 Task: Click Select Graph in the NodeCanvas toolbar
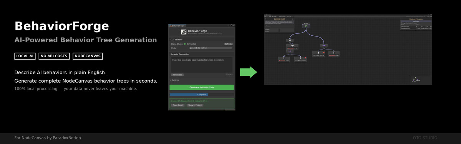click(282, 17)
